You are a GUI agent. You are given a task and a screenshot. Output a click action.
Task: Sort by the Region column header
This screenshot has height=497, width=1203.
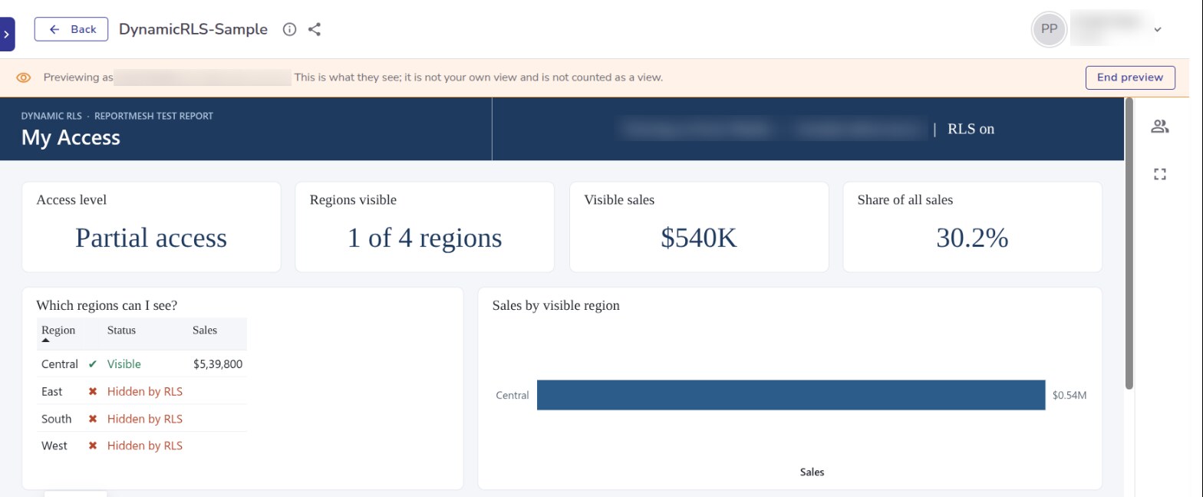58,331
